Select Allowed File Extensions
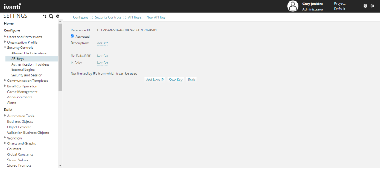 [29, 53]
